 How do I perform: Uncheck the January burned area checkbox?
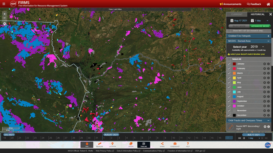pos(229,64)
